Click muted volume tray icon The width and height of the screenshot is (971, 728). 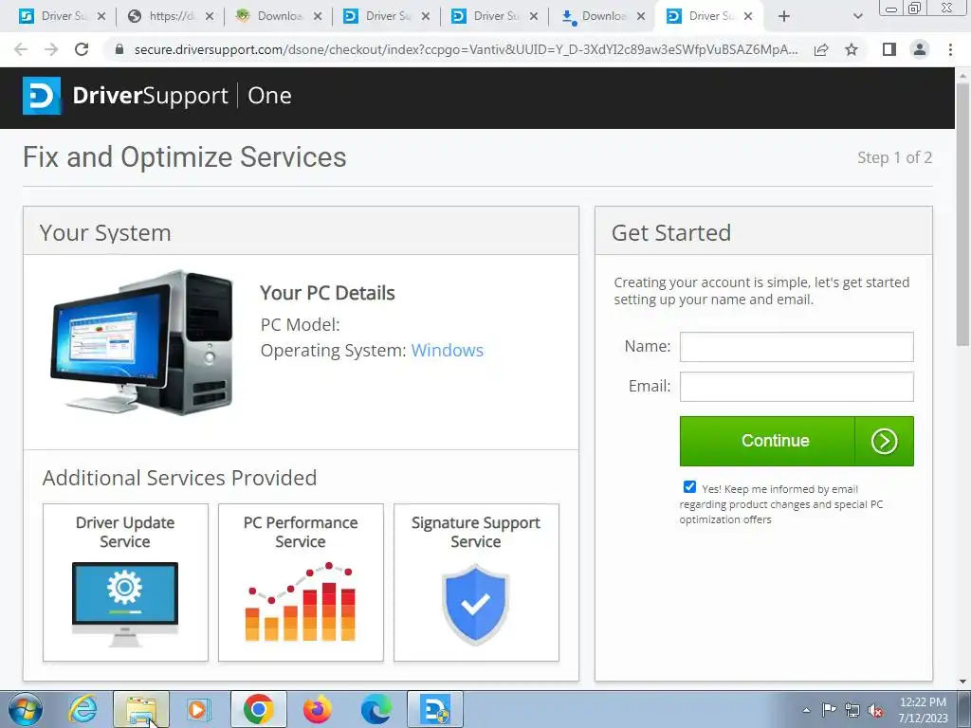[875, 710]
